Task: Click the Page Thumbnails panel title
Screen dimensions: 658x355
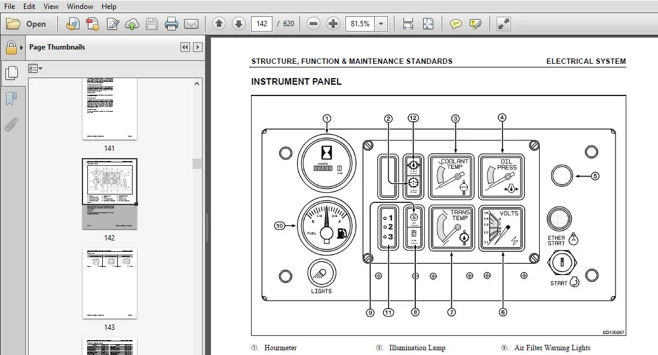Action: coord(57,47)
